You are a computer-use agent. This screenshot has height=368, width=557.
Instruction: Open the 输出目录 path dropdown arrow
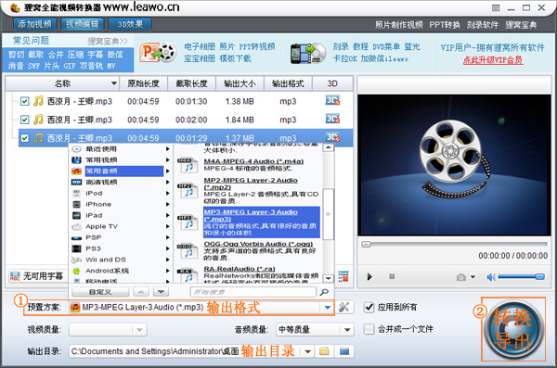pyautogui.click(x=307, y=351)
